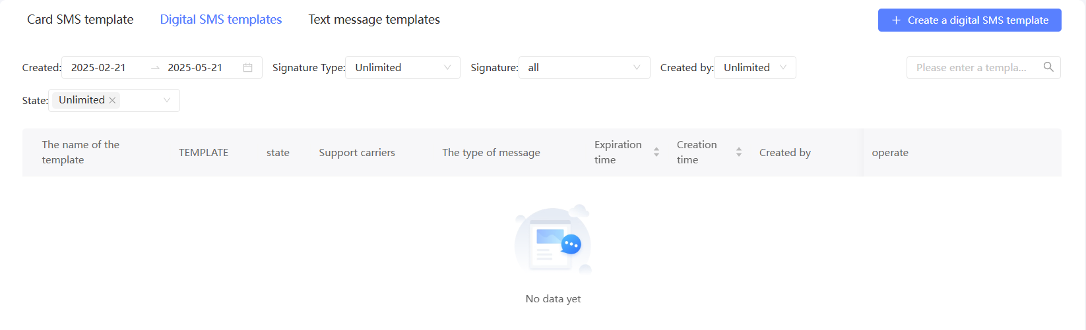Open the Signature dropdown showing all
This screenshot has width=1086, height=330.
click(584, 67)
